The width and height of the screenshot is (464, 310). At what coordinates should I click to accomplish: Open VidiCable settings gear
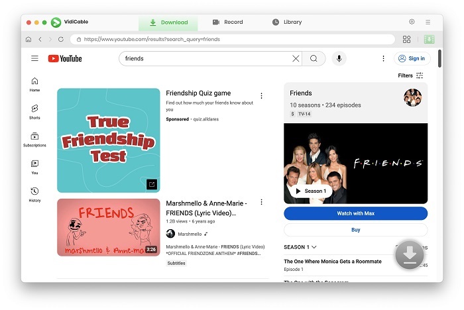[x=412, y=22]
